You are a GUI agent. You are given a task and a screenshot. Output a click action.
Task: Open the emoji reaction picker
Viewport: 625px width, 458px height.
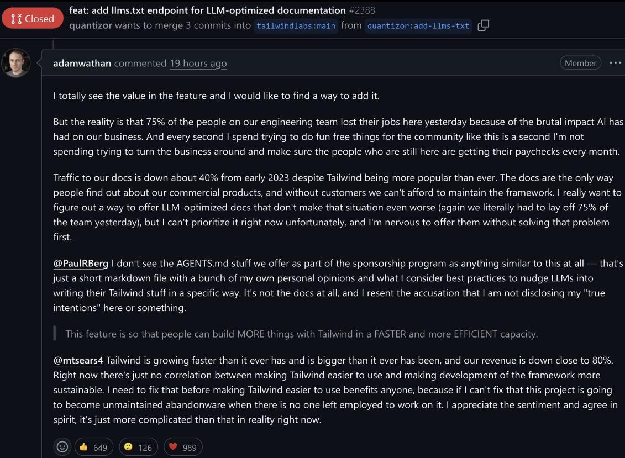point(62,446)
